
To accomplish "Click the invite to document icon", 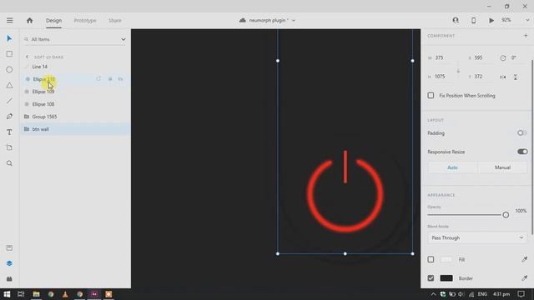I will point(456,20).
